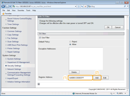Click the Add button

pyautogui.click(x=97, y=78)
